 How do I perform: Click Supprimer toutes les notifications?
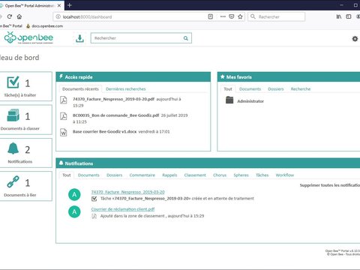point(330,185)
